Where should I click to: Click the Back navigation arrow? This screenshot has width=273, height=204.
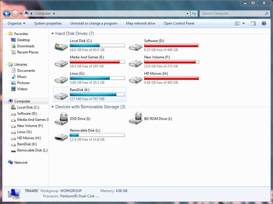(x=7, y=13)
